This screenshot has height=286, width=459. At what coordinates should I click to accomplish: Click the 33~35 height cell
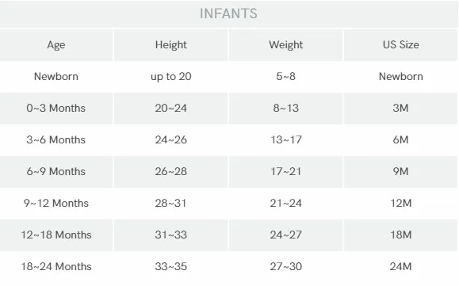tap(171, 267)
